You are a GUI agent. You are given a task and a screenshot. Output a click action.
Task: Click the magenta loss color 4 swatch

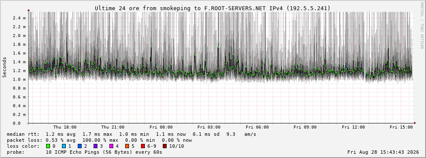[111, 146]
